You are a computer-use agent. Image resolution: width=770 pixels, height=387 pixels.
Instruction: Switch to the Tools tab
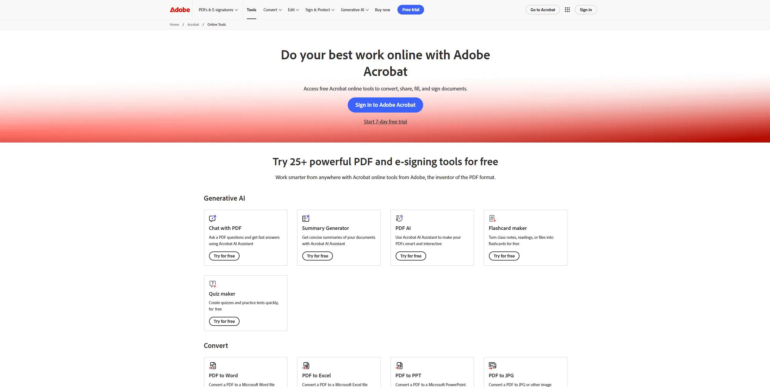coord(251,9)
